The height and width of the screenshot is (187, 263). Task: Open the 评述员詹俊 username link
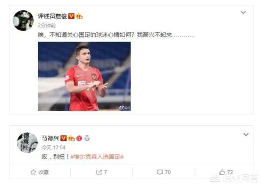tap(52, 16)
